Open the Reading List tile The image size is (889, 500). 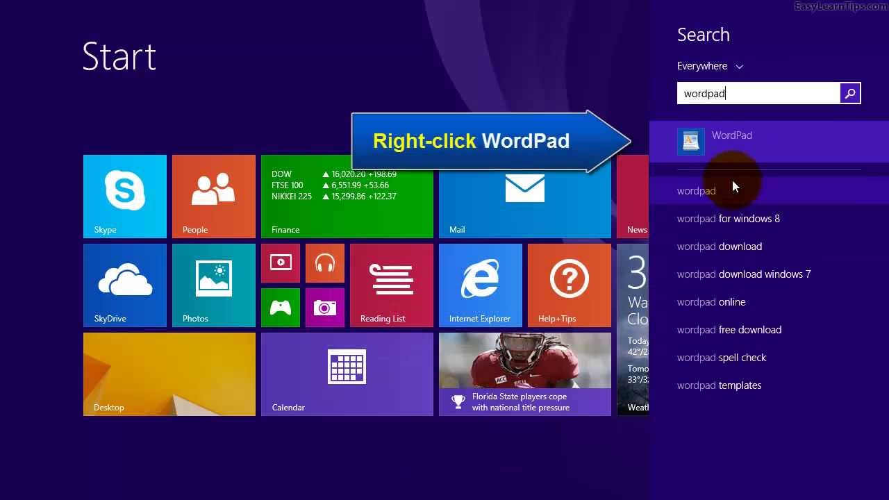point(392,285)
